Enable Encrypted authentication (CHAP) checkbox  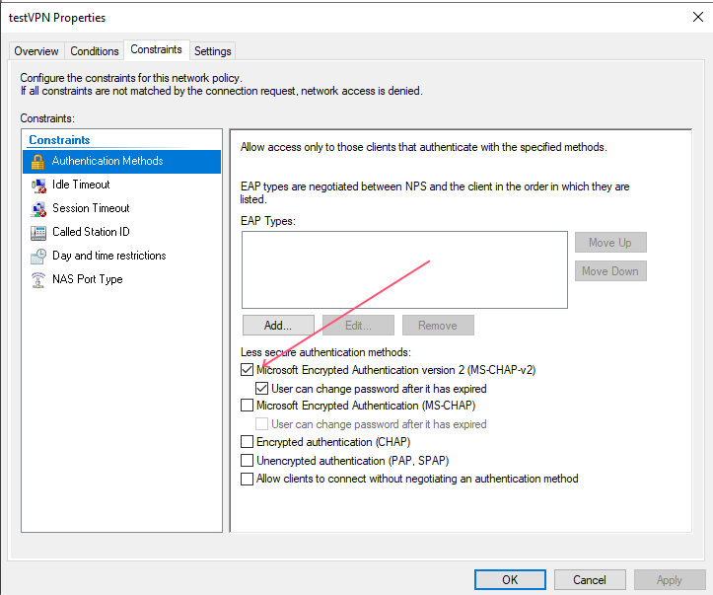point(247,442)
